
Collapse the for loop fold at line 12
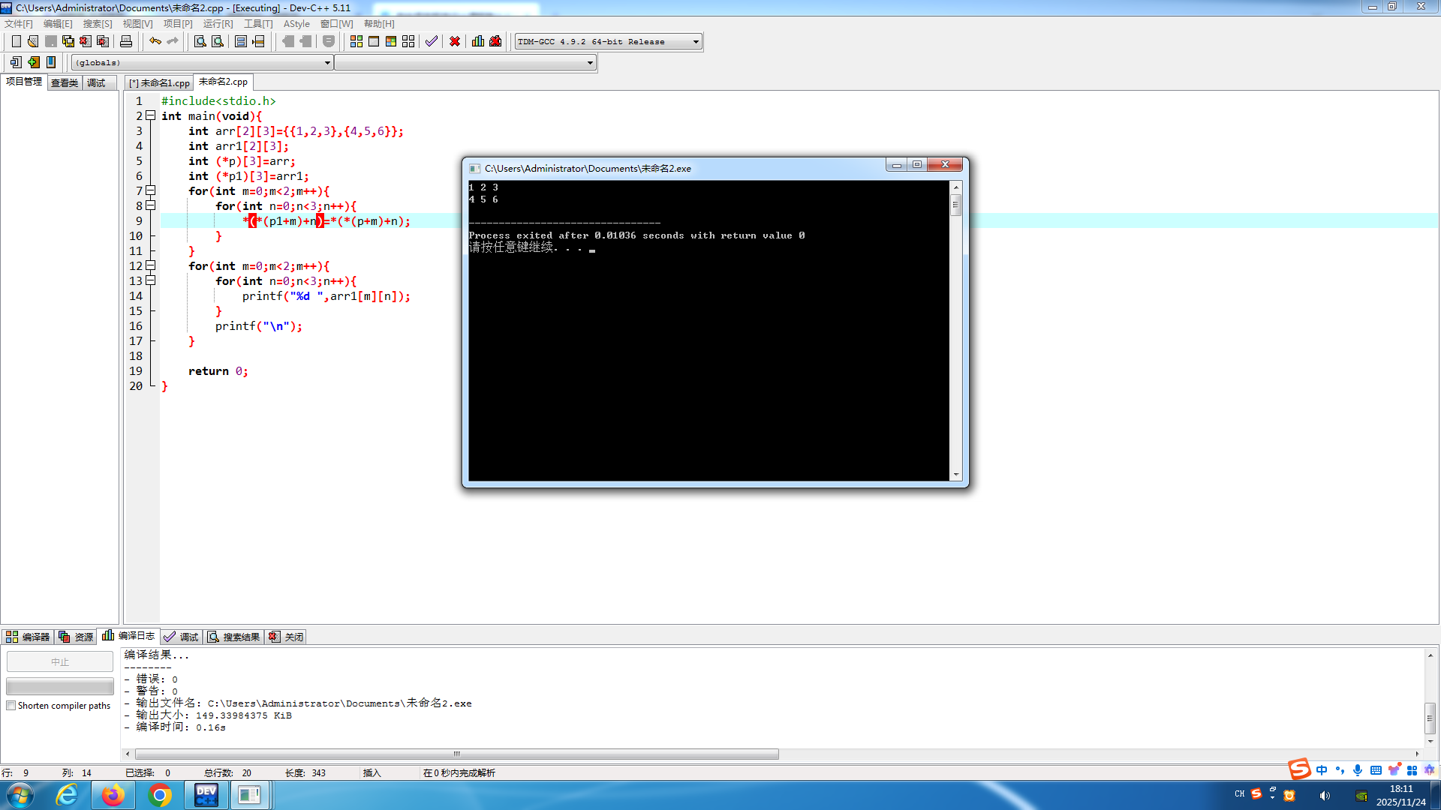click(x=150, y=265)
